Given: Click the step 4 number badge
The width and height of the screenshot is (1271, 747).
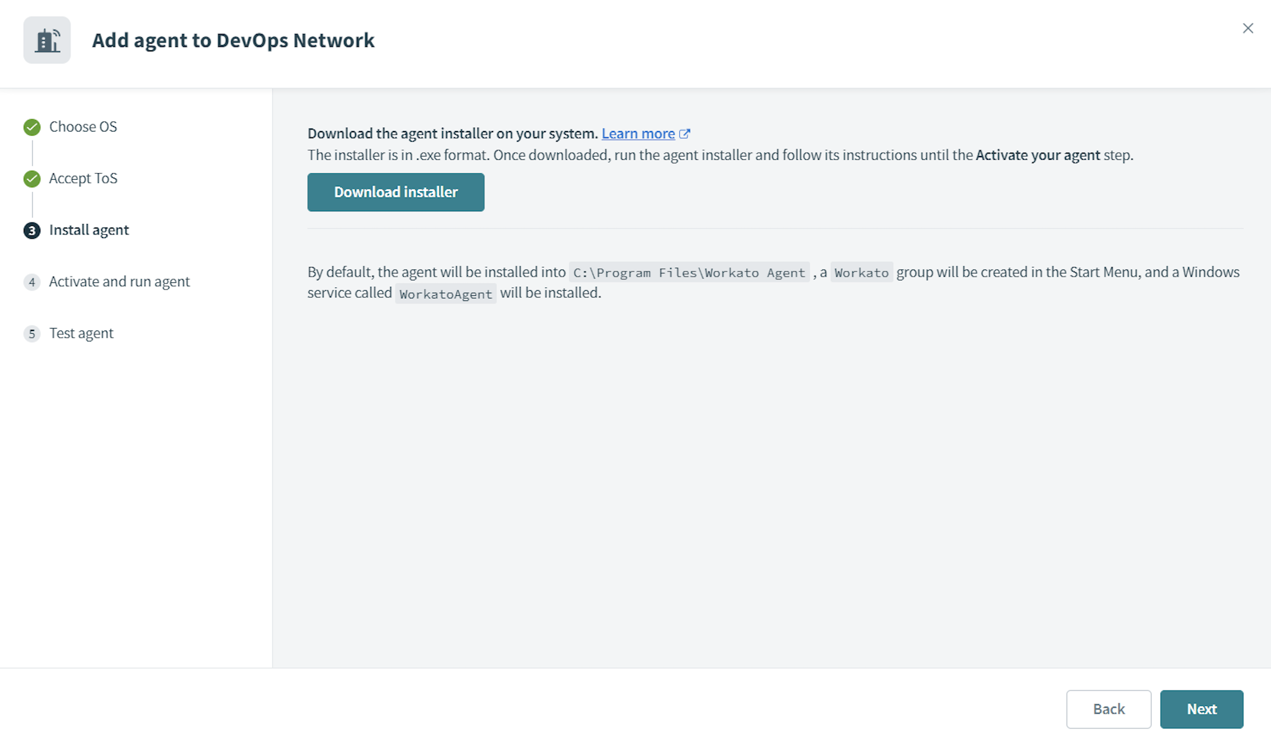Looking at the screenshot, I should click(32, 282).
